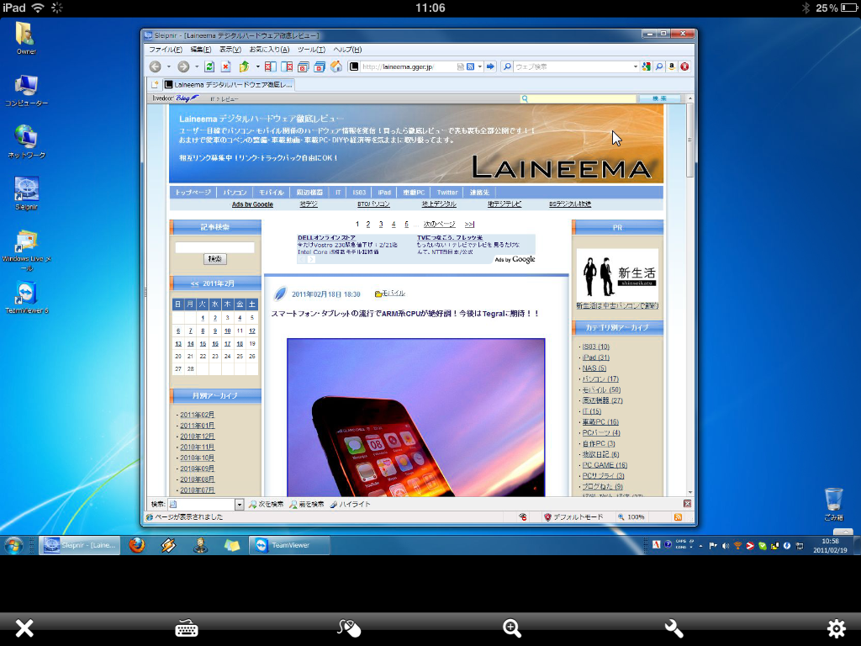Open the web search box dropdown arrow
The height and width of the screenshot is (646, 861).
pos(636,66)
